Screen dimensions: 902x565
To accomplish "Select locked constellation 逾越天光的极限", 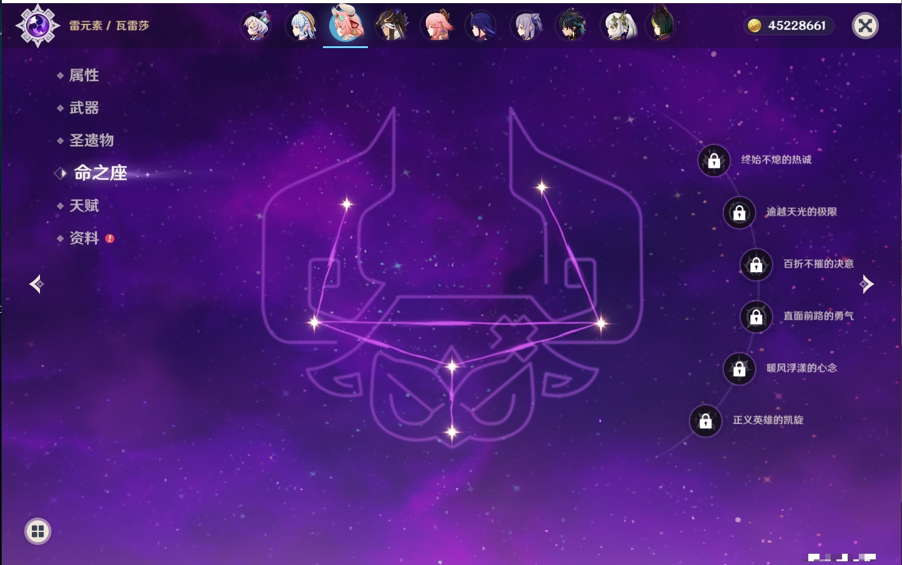I will click(x=740, y=213).
